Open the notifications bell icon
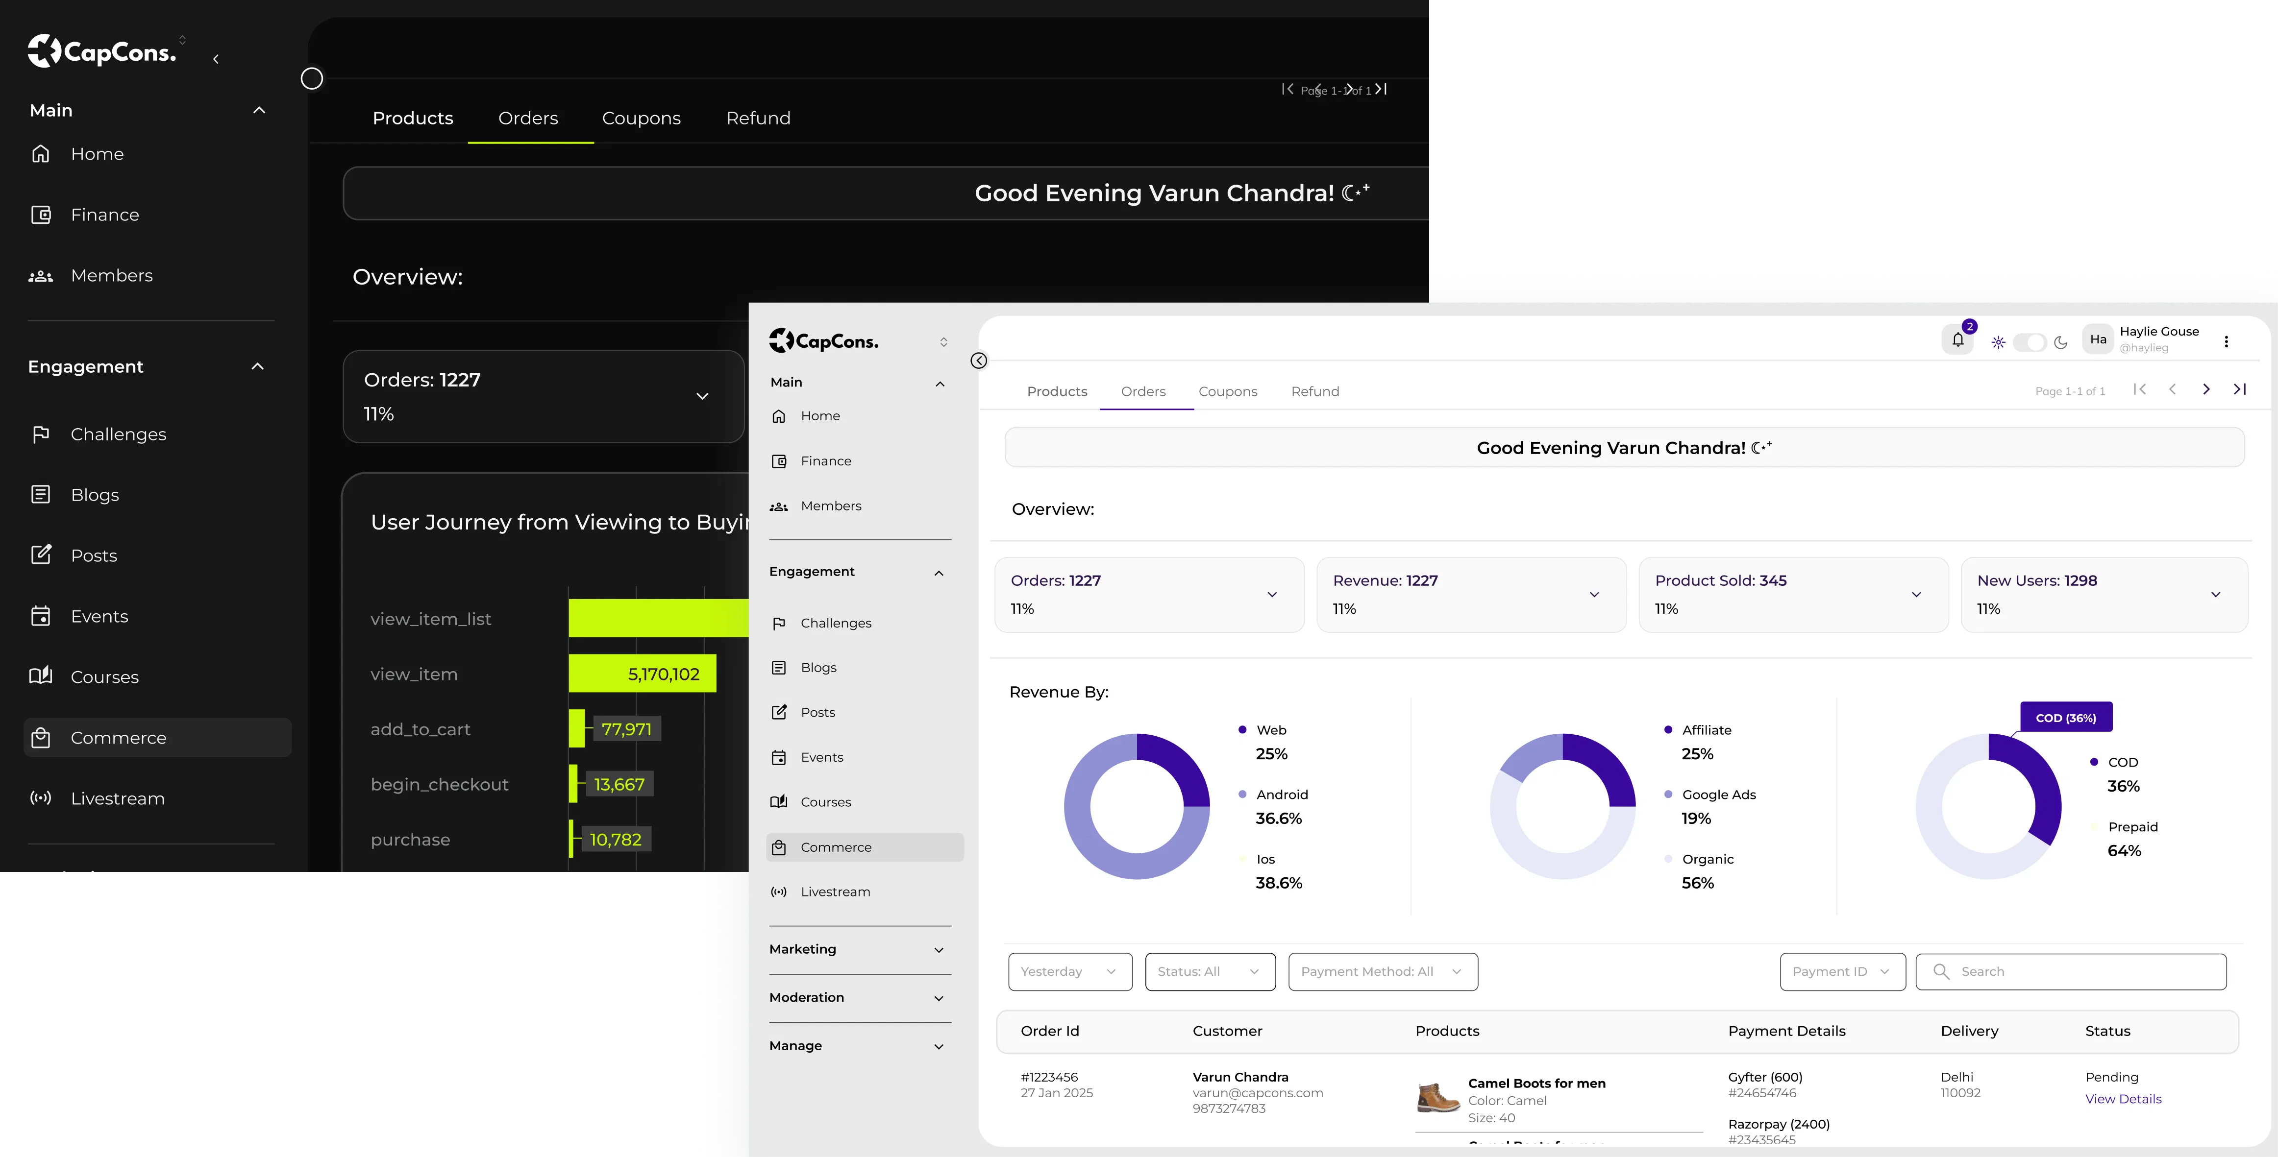Image resolution: width=2278 pixels, height=1157 pixels. click(1958, 340)
